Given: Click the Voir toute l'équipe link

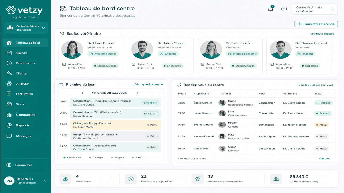Looking at the screenshot, I should coord(322,34).
